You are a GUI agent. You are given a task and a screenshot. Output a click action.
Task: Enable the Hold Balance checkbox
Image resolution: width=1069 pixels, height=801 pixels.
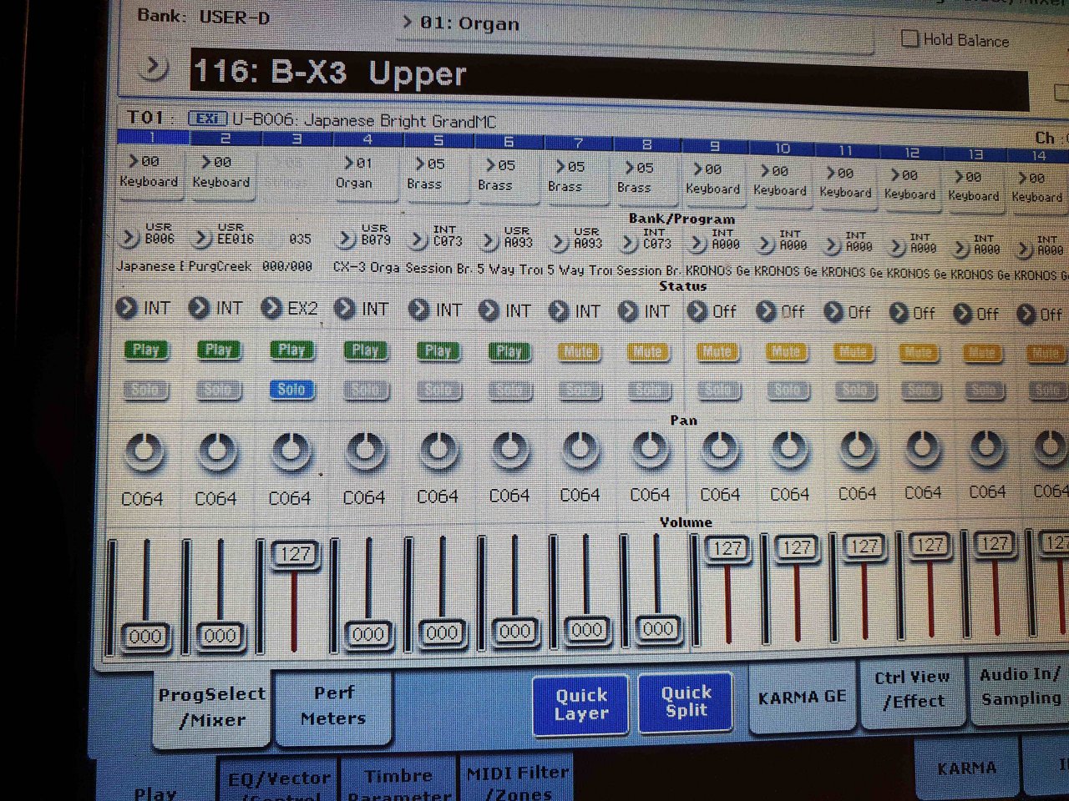[x=910, y=38]
